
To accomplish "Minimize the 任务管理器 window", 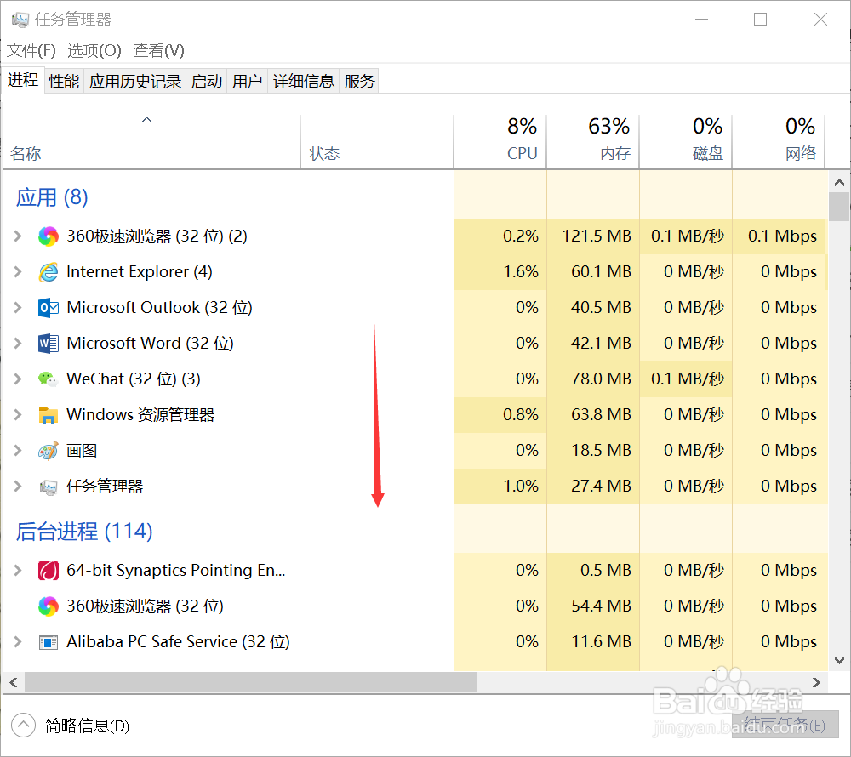I will coord(702,20).
